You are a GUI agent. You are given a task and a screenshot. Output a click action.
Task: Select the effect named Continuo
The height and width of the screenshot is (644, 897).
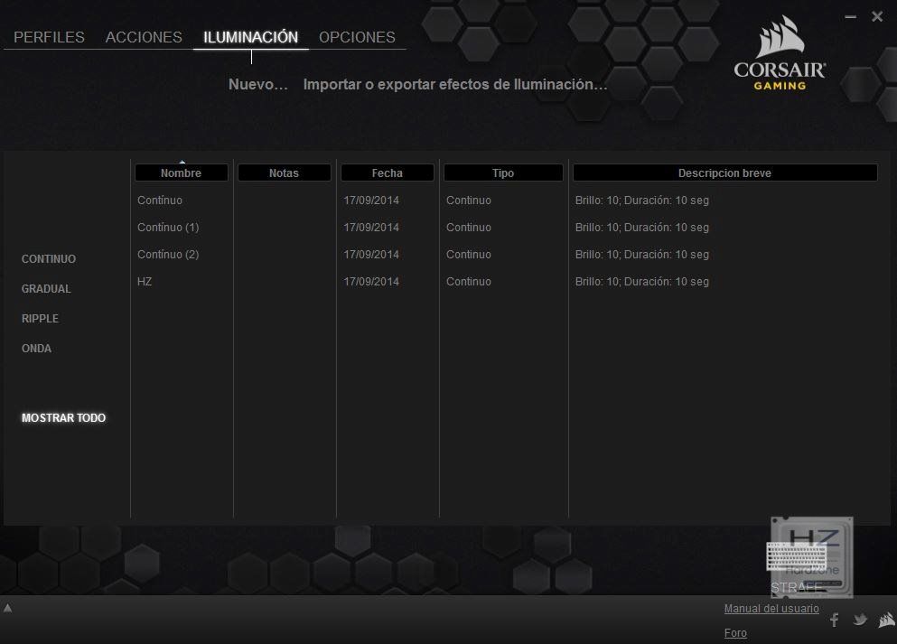[x=160, y=201]
